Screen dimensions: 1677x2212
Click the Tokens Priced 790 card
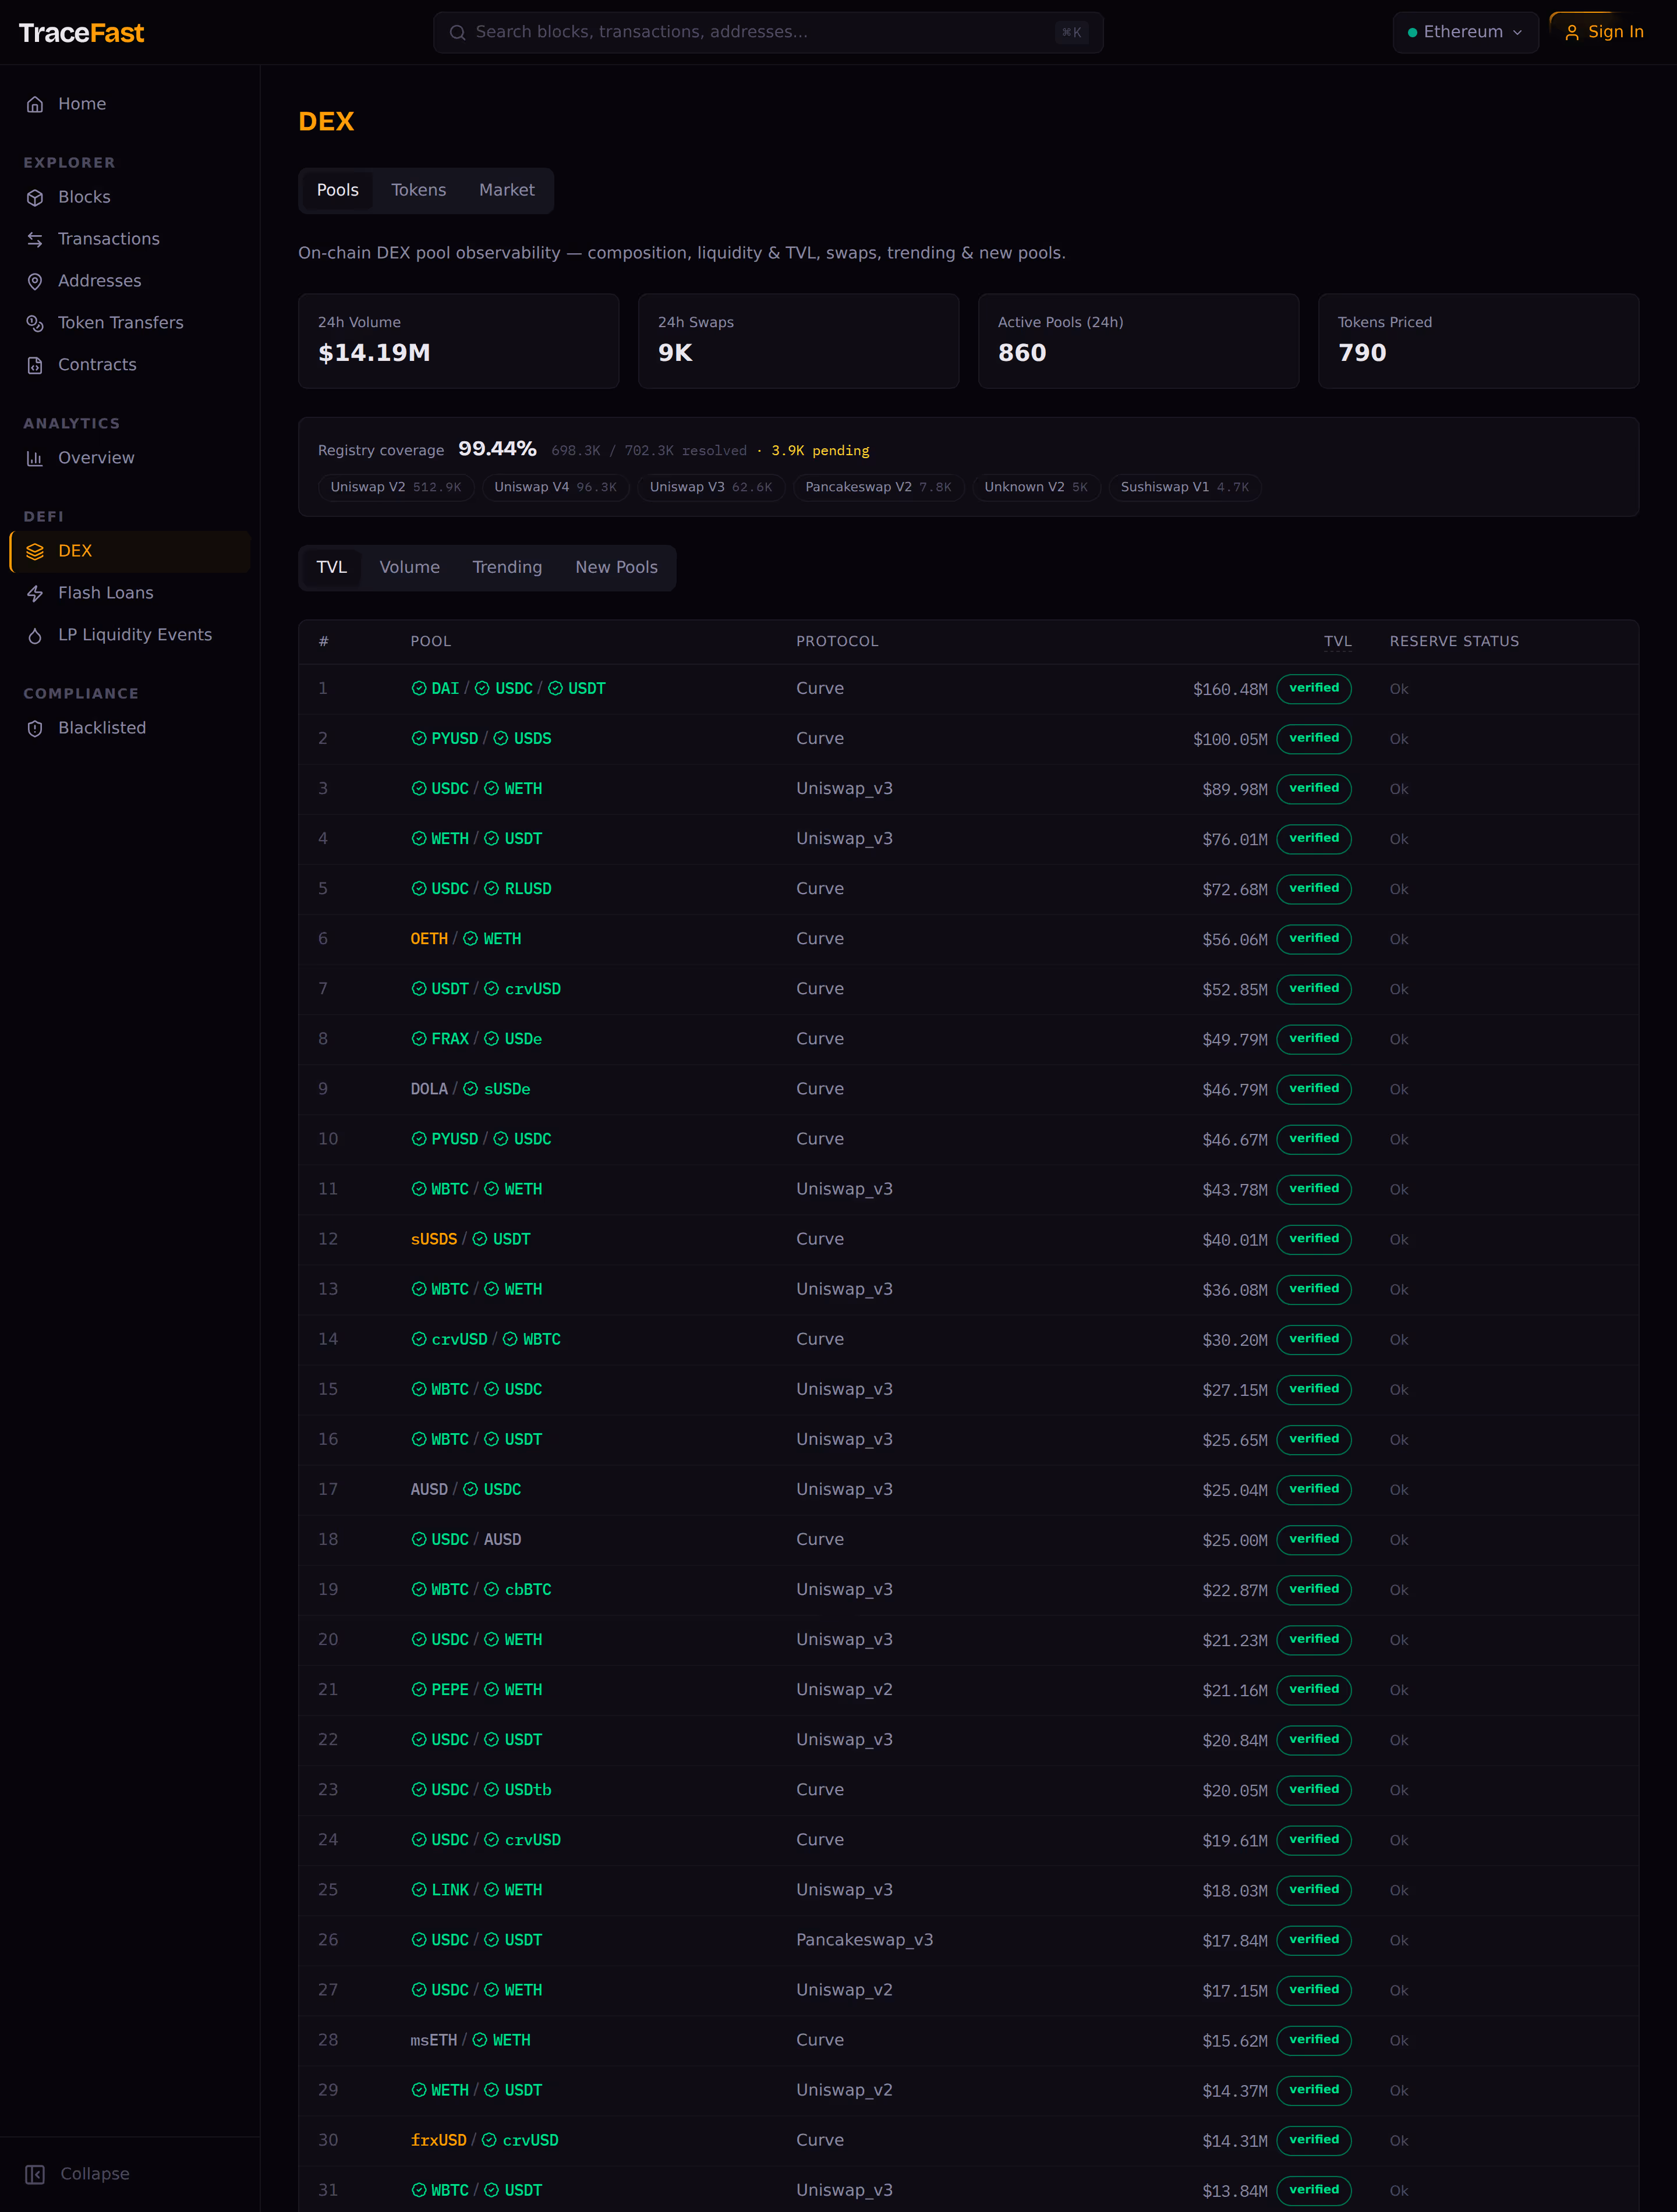click(x=1478, y=342)
